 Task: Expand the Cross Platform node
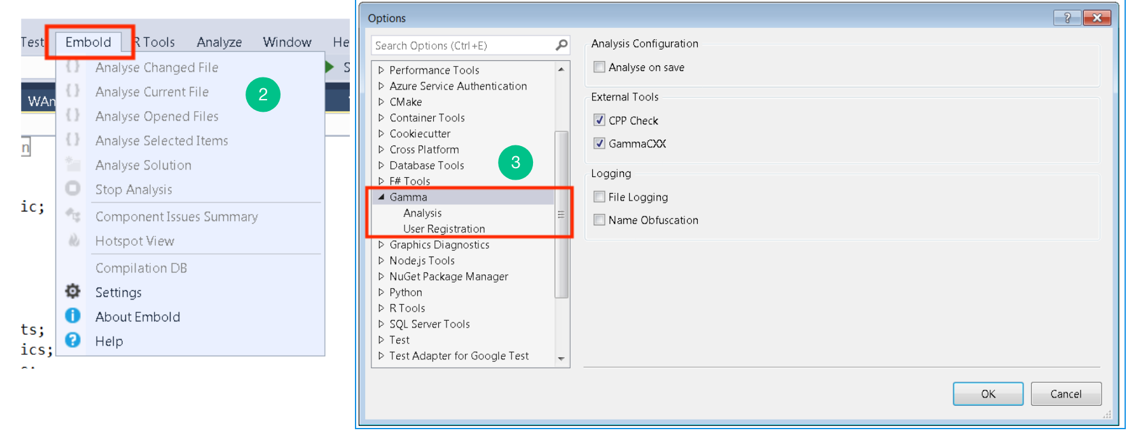click(x=381, y=149)
